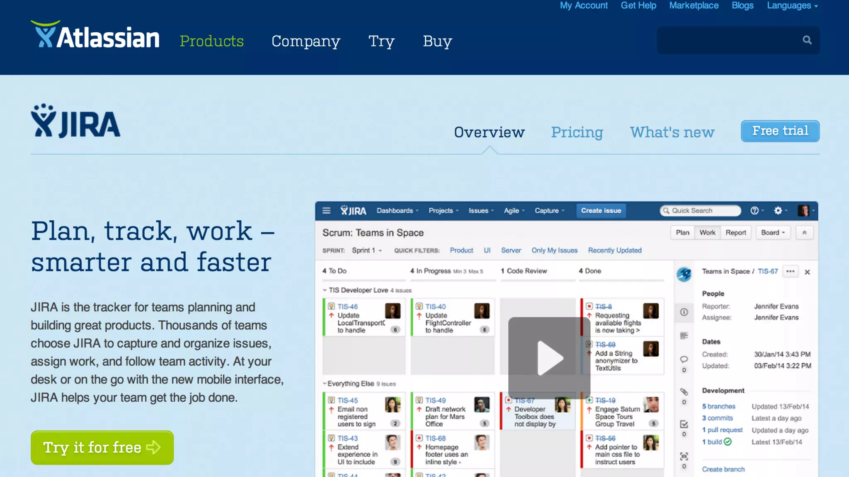Click the search magnifier icon
This screenshot has width=849, height=477.
(x=807, y=40)
